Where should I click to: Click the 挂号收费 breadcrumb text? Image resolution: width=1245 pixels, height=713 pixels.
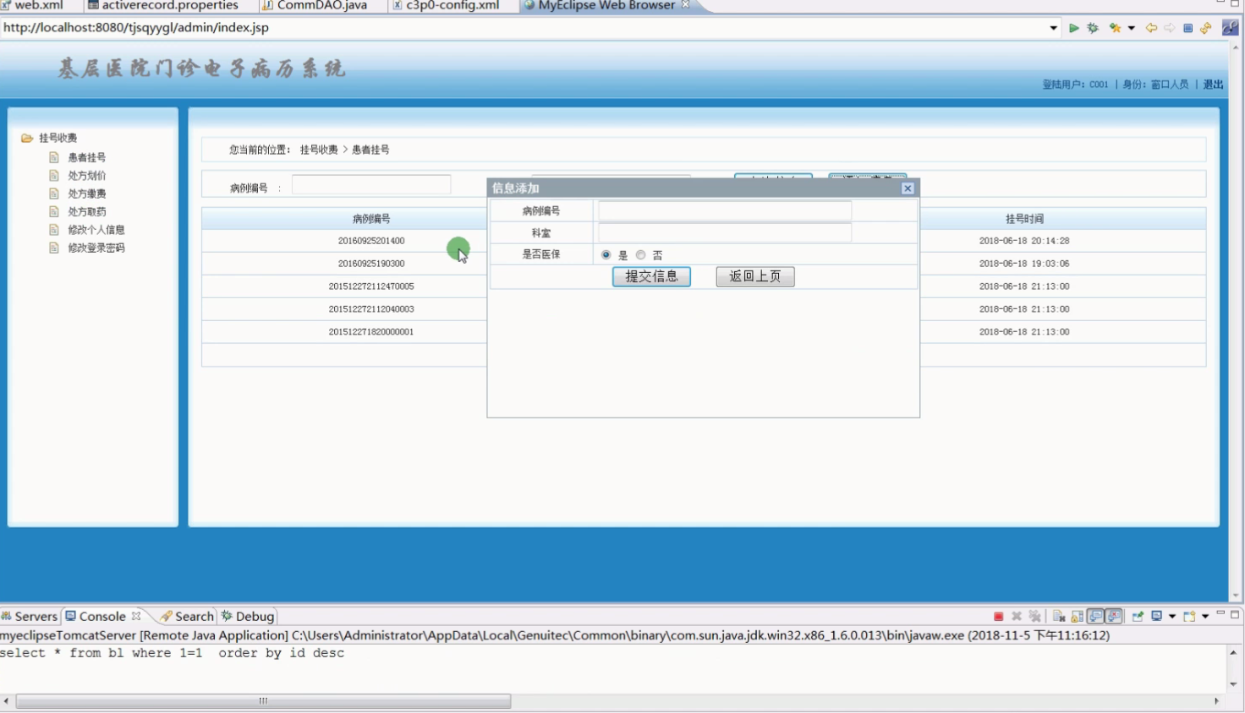(x=319, y=150)
